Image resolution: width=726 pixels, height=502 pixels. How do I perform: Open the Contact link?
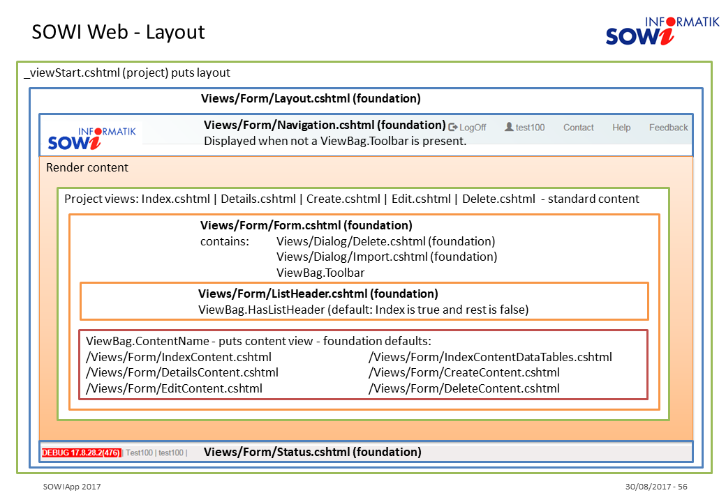click(x=578, y=128)
